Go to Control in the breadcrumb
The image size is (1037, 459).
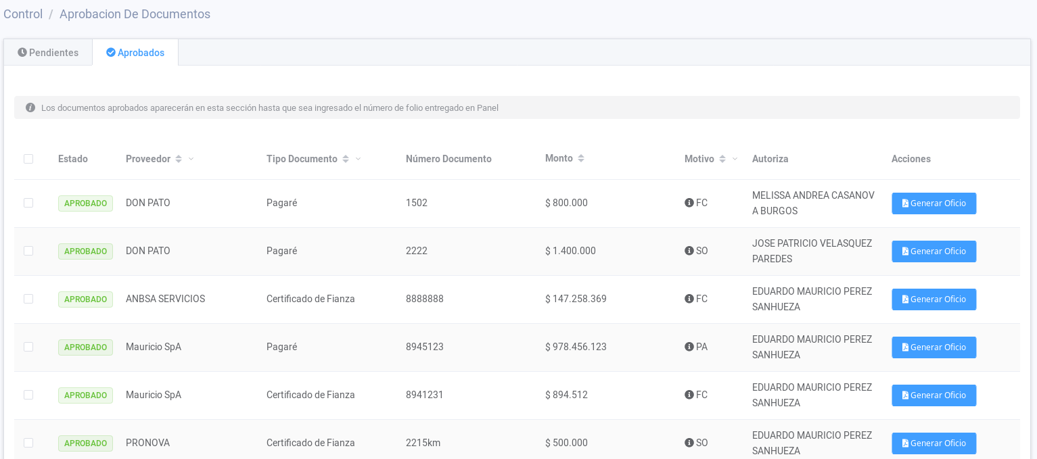[23, 14]
